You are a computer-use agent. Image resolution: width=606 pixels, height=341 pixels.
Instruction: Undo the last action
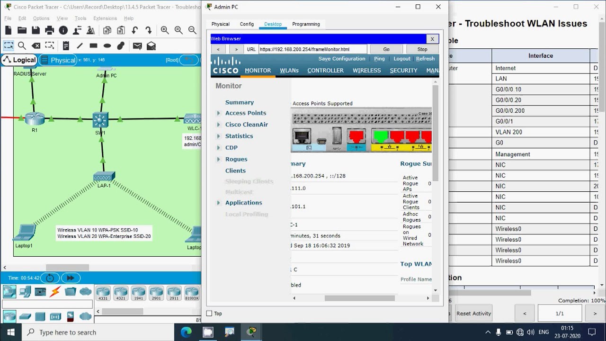[135, 30]
